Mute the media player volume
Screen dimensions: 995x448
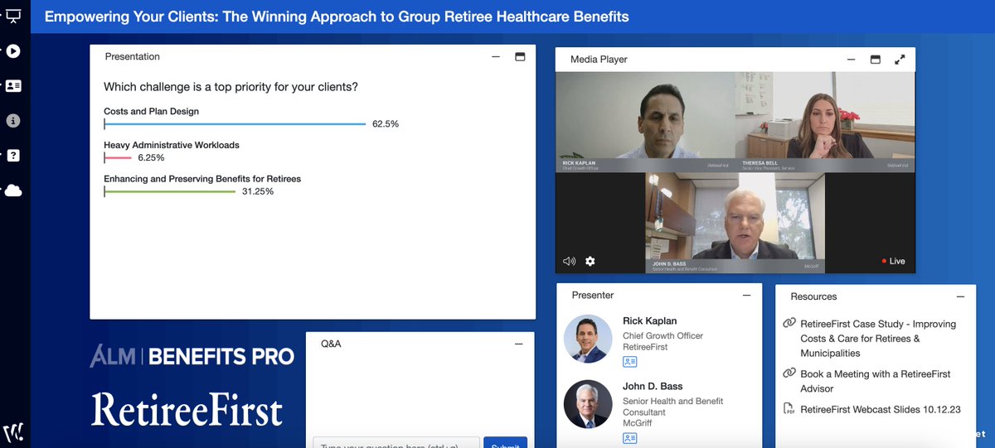click(x=569, y=261)
